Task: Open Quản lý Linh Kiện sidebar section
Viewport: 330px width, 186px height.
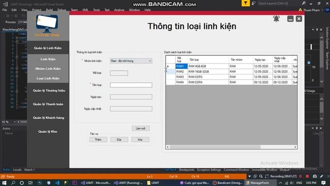Action: [x=48, y=48]
